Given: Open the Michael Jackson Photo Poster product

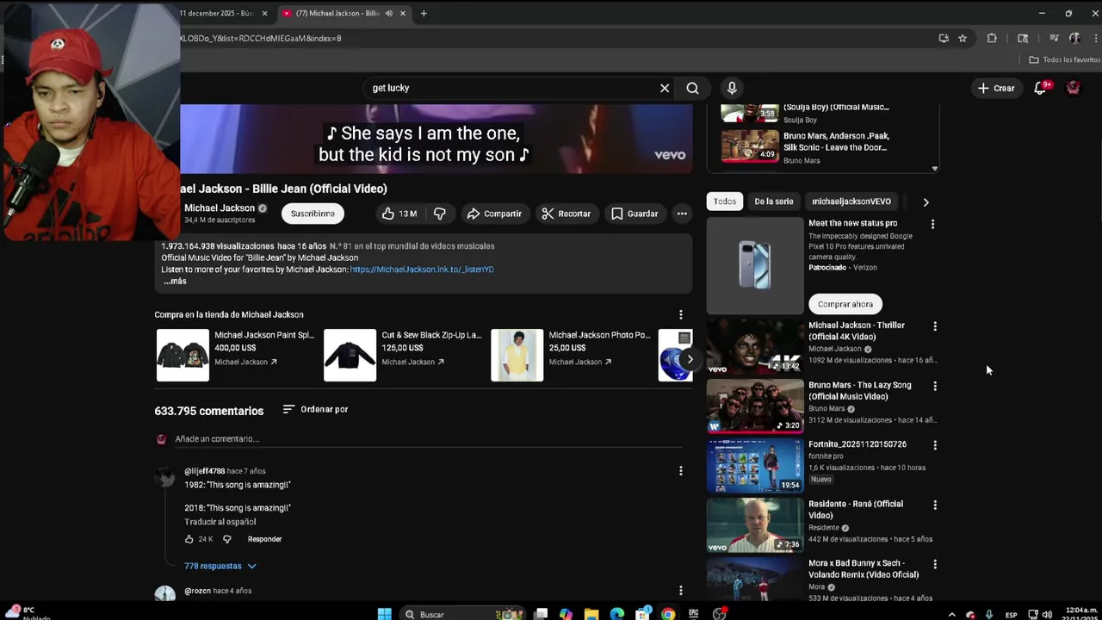Looking at the screenshot, I should (x=571, y=355).
